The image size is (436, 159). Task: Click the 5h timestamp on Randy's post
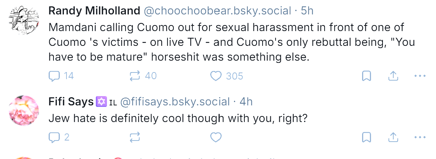[x=307, y=11]
